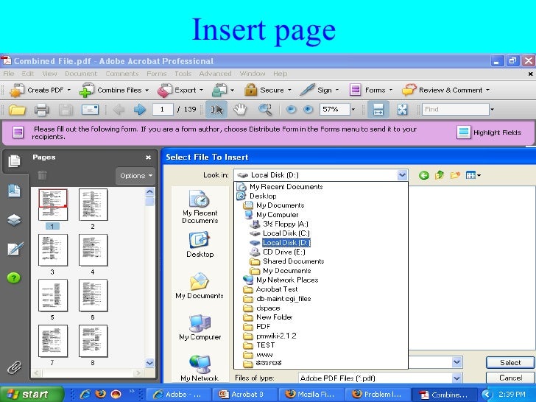
Task: Open the Document menu
Action: point(81,74)
